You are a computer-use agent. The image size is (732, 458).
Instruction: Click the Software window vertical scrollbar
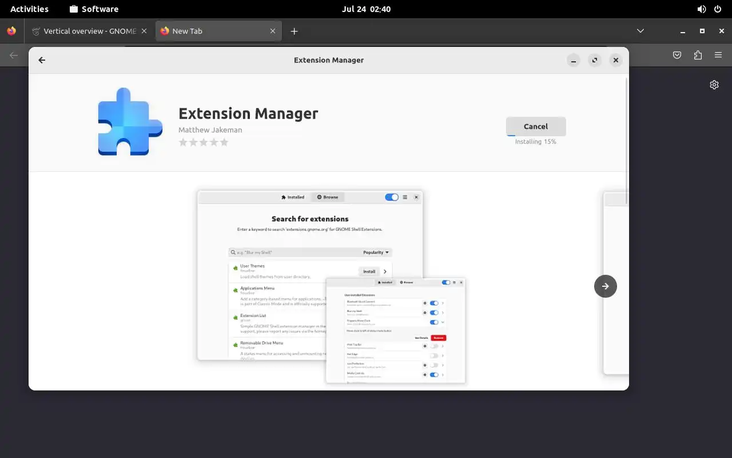[627, 140]
